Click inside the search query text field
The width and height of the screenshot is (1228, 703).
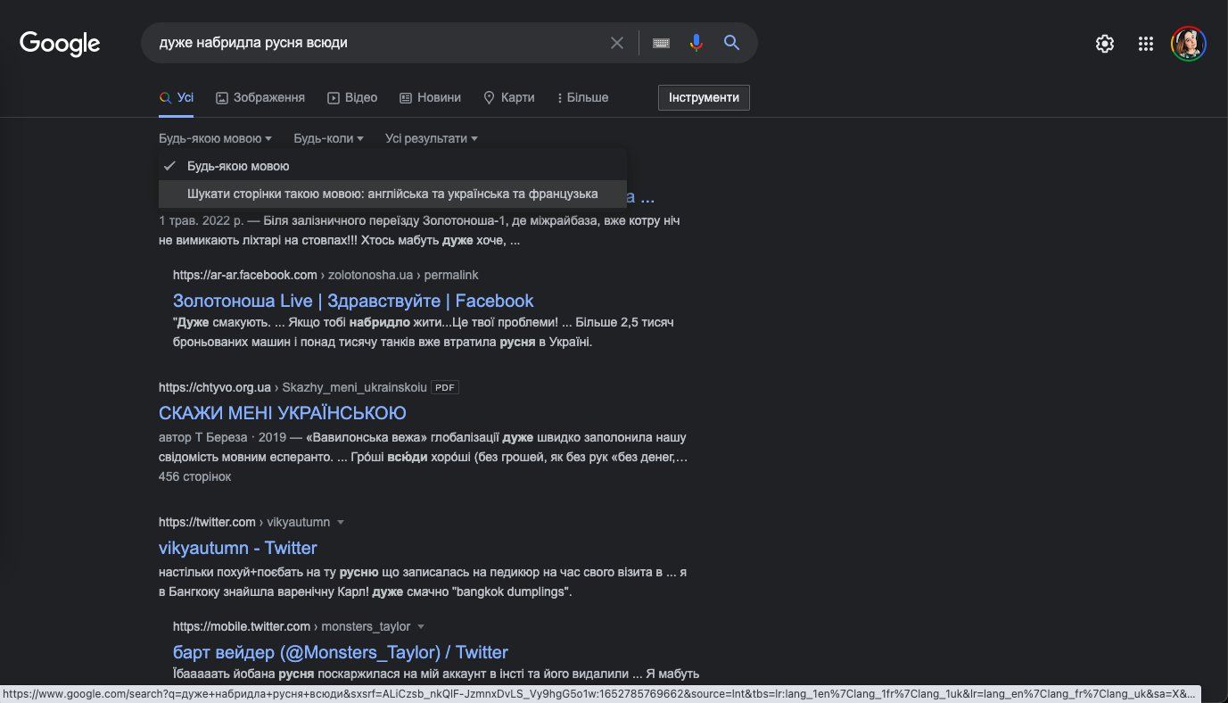point(375,43)
